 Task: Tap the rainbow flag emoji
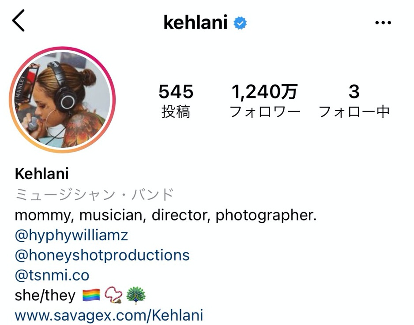coord(91,295)
